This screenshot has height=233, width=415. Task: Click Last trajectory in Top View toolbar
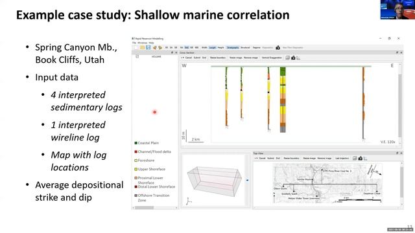point(342,158)
